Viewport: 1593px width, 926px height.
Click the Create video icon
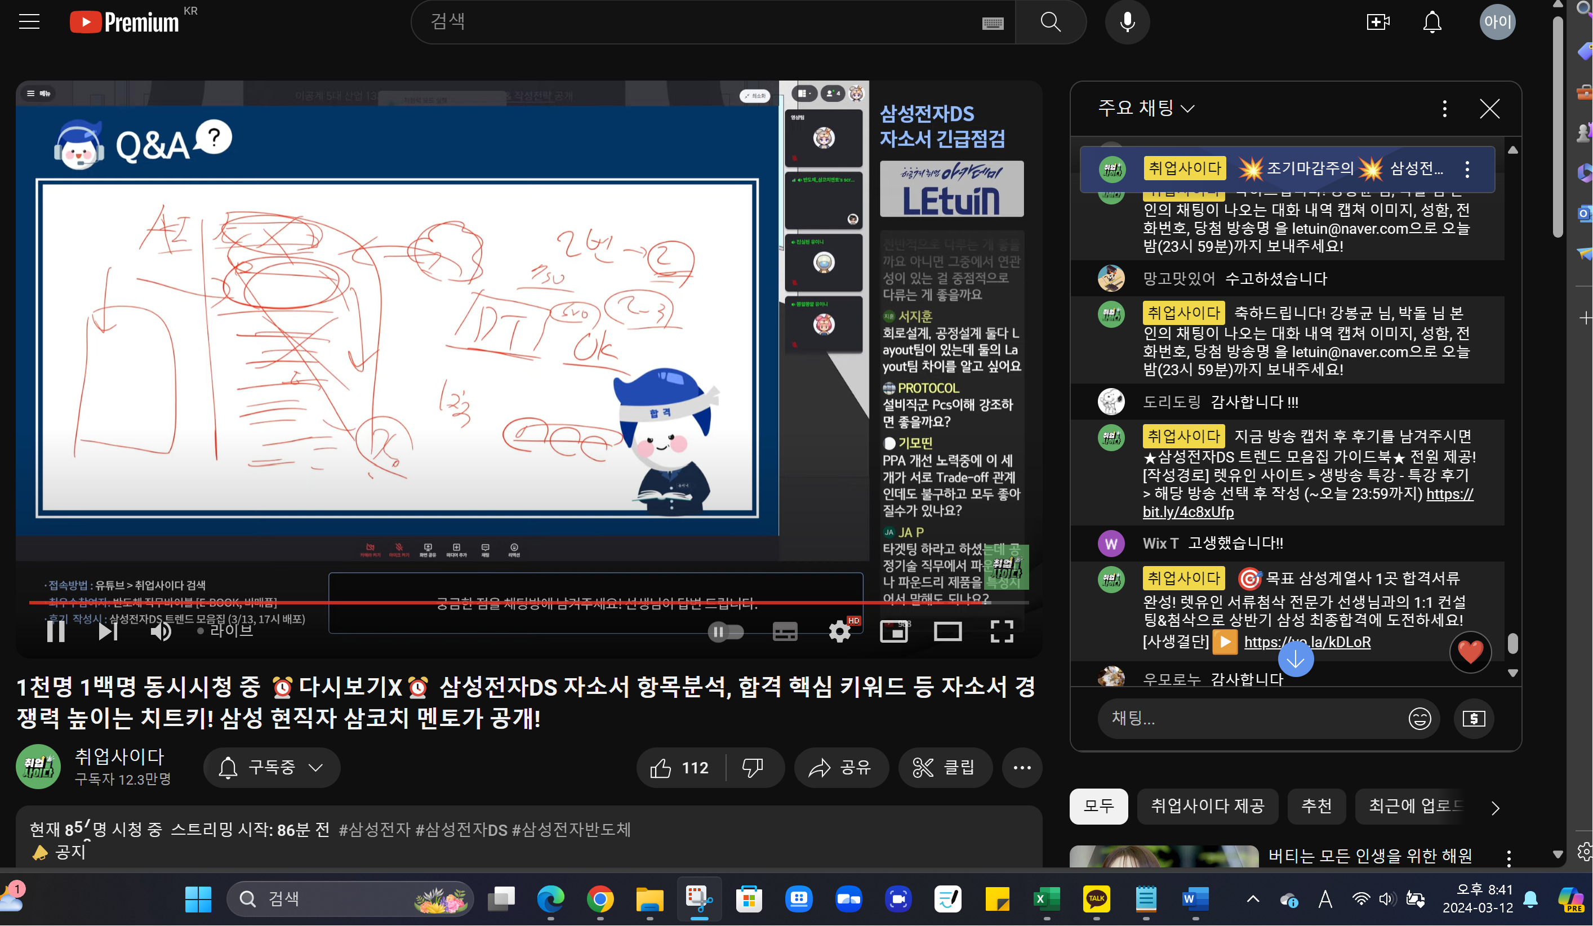click(x=1377, y=22)
